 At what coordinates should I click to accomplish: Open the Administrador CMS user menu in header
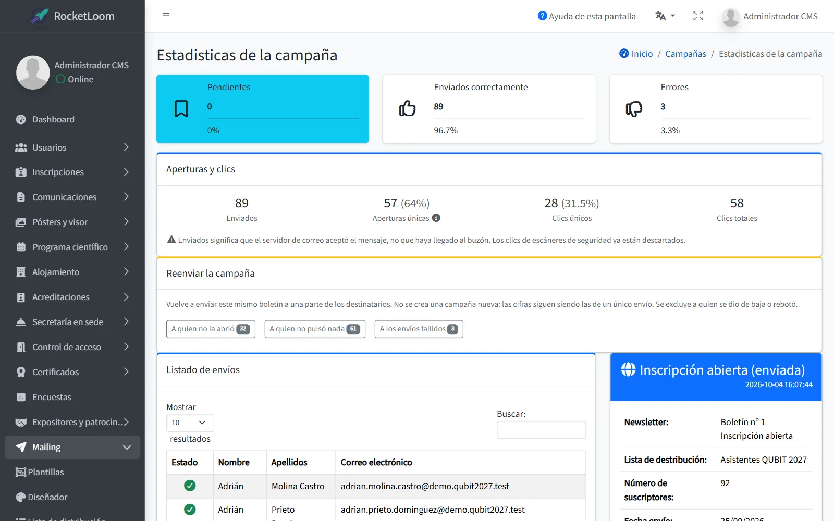[770, 16]
